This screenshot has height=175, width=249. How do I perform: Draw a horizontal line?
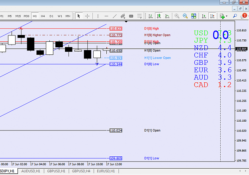(106, 16)
